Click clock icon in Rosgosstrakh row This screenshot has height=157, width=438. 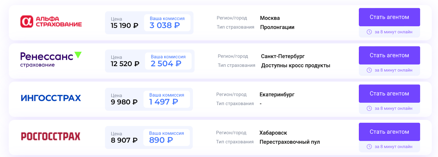tap(369, 147)
